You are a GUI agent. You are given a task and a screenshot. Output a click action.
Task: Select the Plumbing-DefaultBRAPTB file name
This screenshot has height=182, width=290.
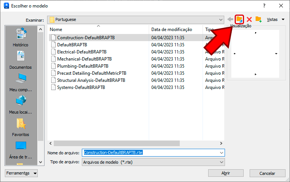tap(83, 66)
